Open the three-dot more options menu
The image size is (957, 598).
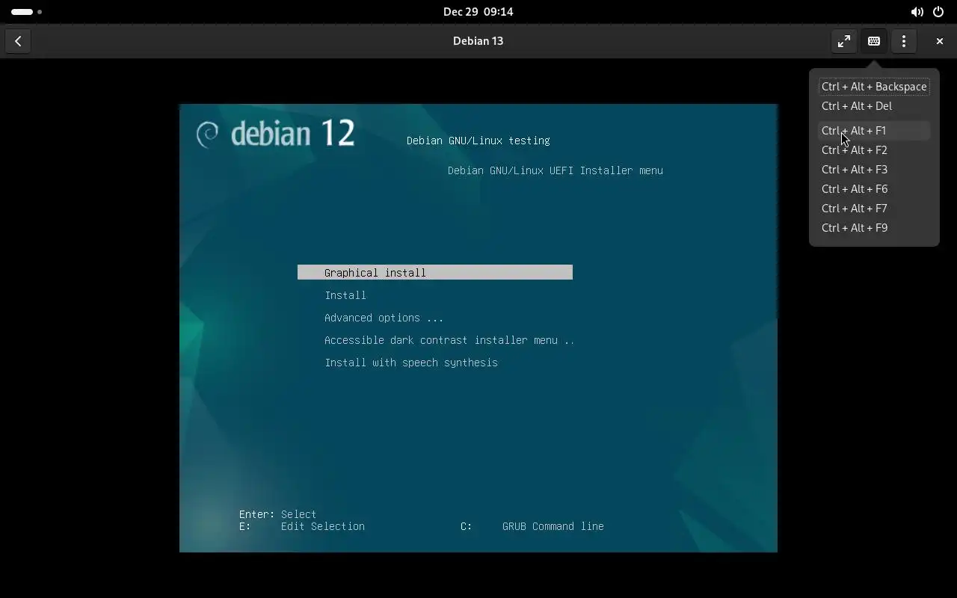tap(904, 41)
